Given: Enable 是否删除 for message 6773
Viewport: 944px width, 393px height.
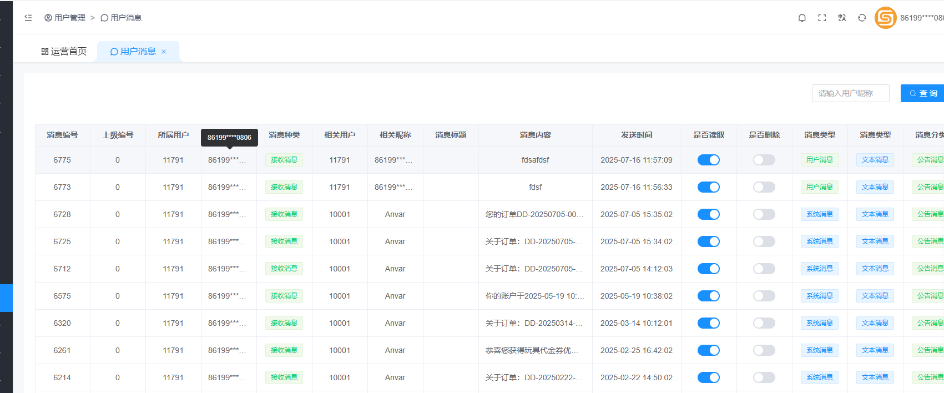Looking at the screenshot, I should [x=764, y=187].
